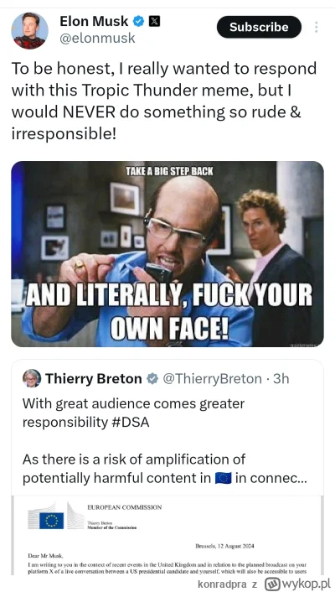Open the European Commission letter image
This screenshot has height=592, width=335.
tap(167, 535)
